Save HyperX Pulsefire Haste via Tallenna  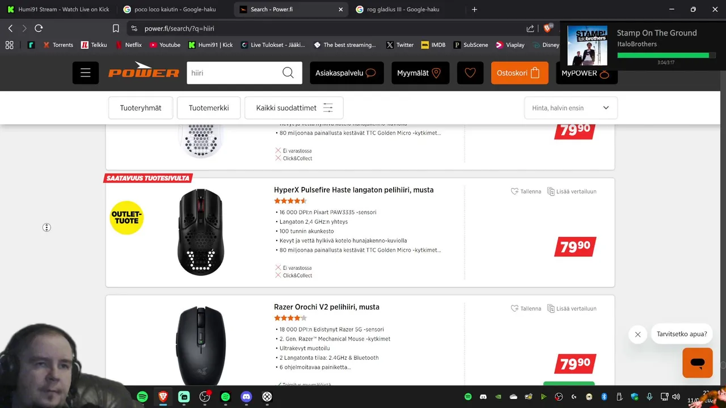pyautogui.click(x=526, y=192)
